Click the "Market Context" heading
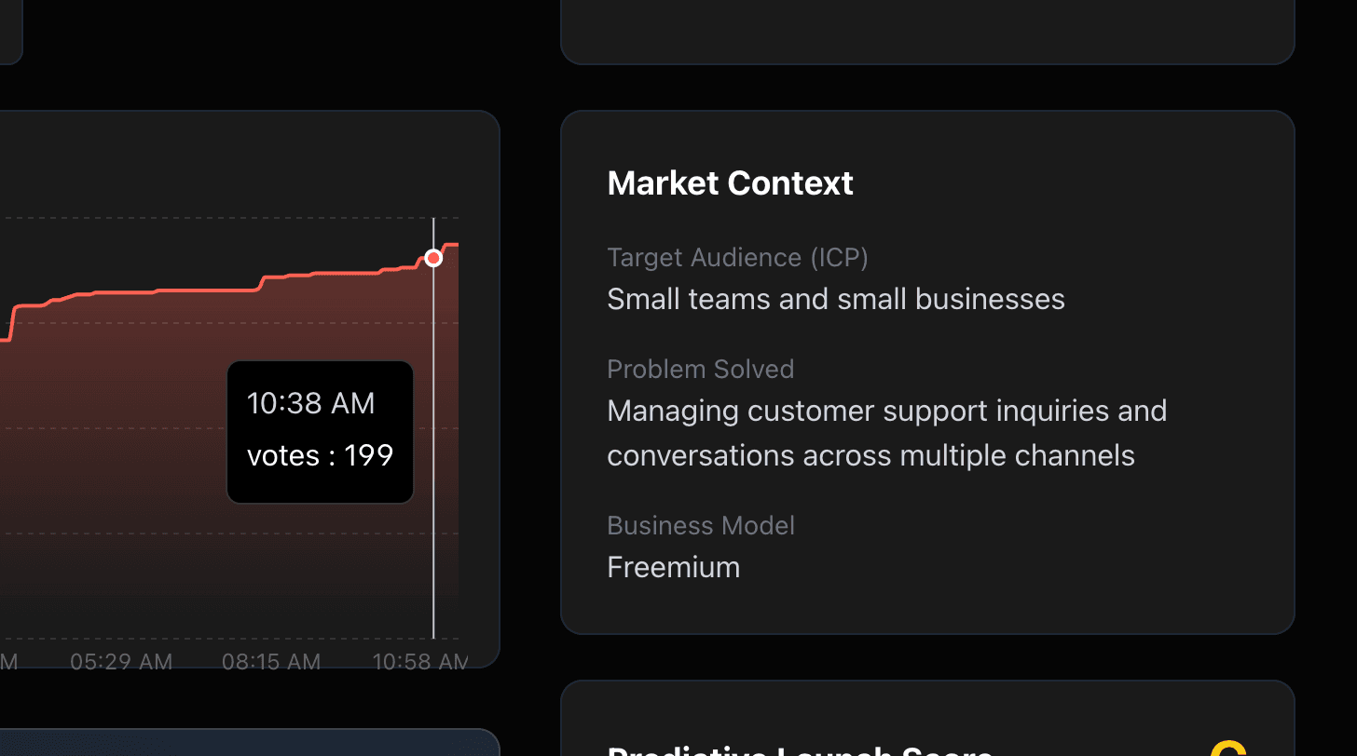The width and height of the screenshot is (1357, 756). [x=730, y=183]
